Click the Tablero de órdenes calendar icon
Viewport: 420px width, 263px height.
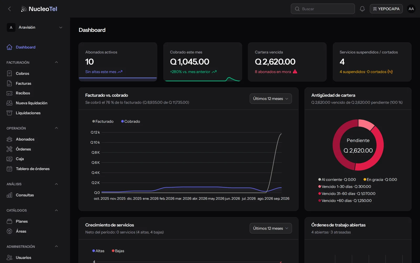tap(9, 169)
